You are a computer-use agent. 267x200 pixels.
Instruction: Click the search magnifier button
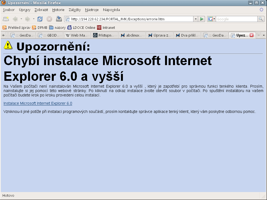click(x=261, y=19)
